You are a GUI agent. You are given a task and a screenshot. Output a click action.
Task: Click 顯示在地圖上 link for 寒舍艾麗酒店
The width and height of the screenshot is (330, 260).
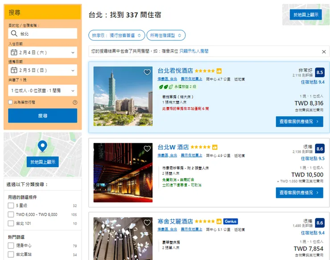point(191,229)
